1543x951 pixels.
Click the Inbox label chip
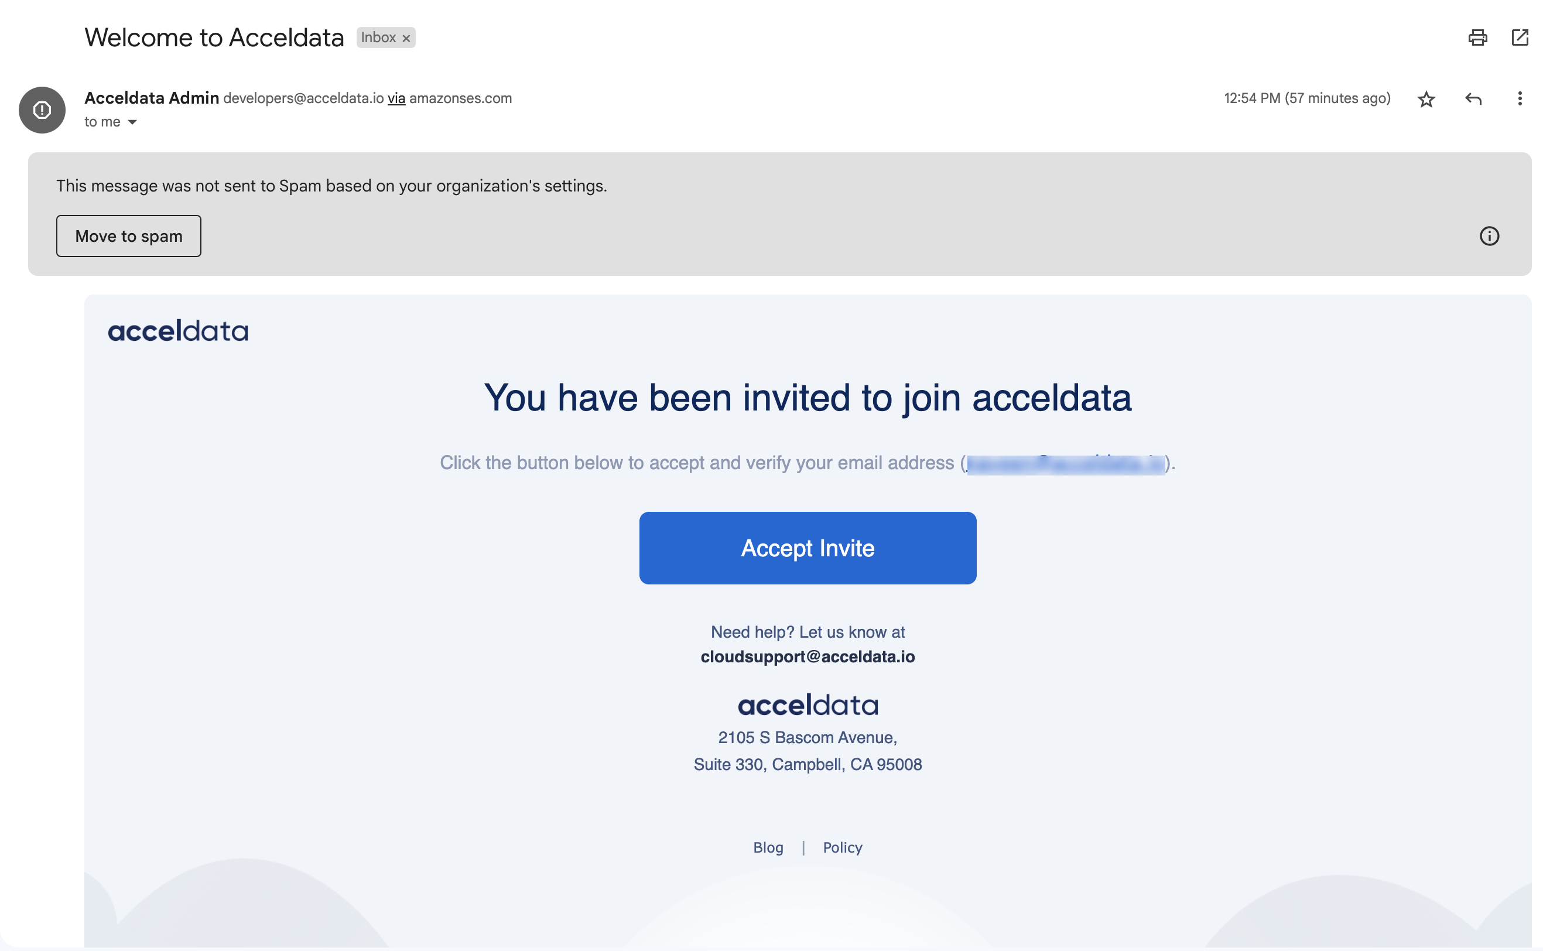tap(378, 37)
